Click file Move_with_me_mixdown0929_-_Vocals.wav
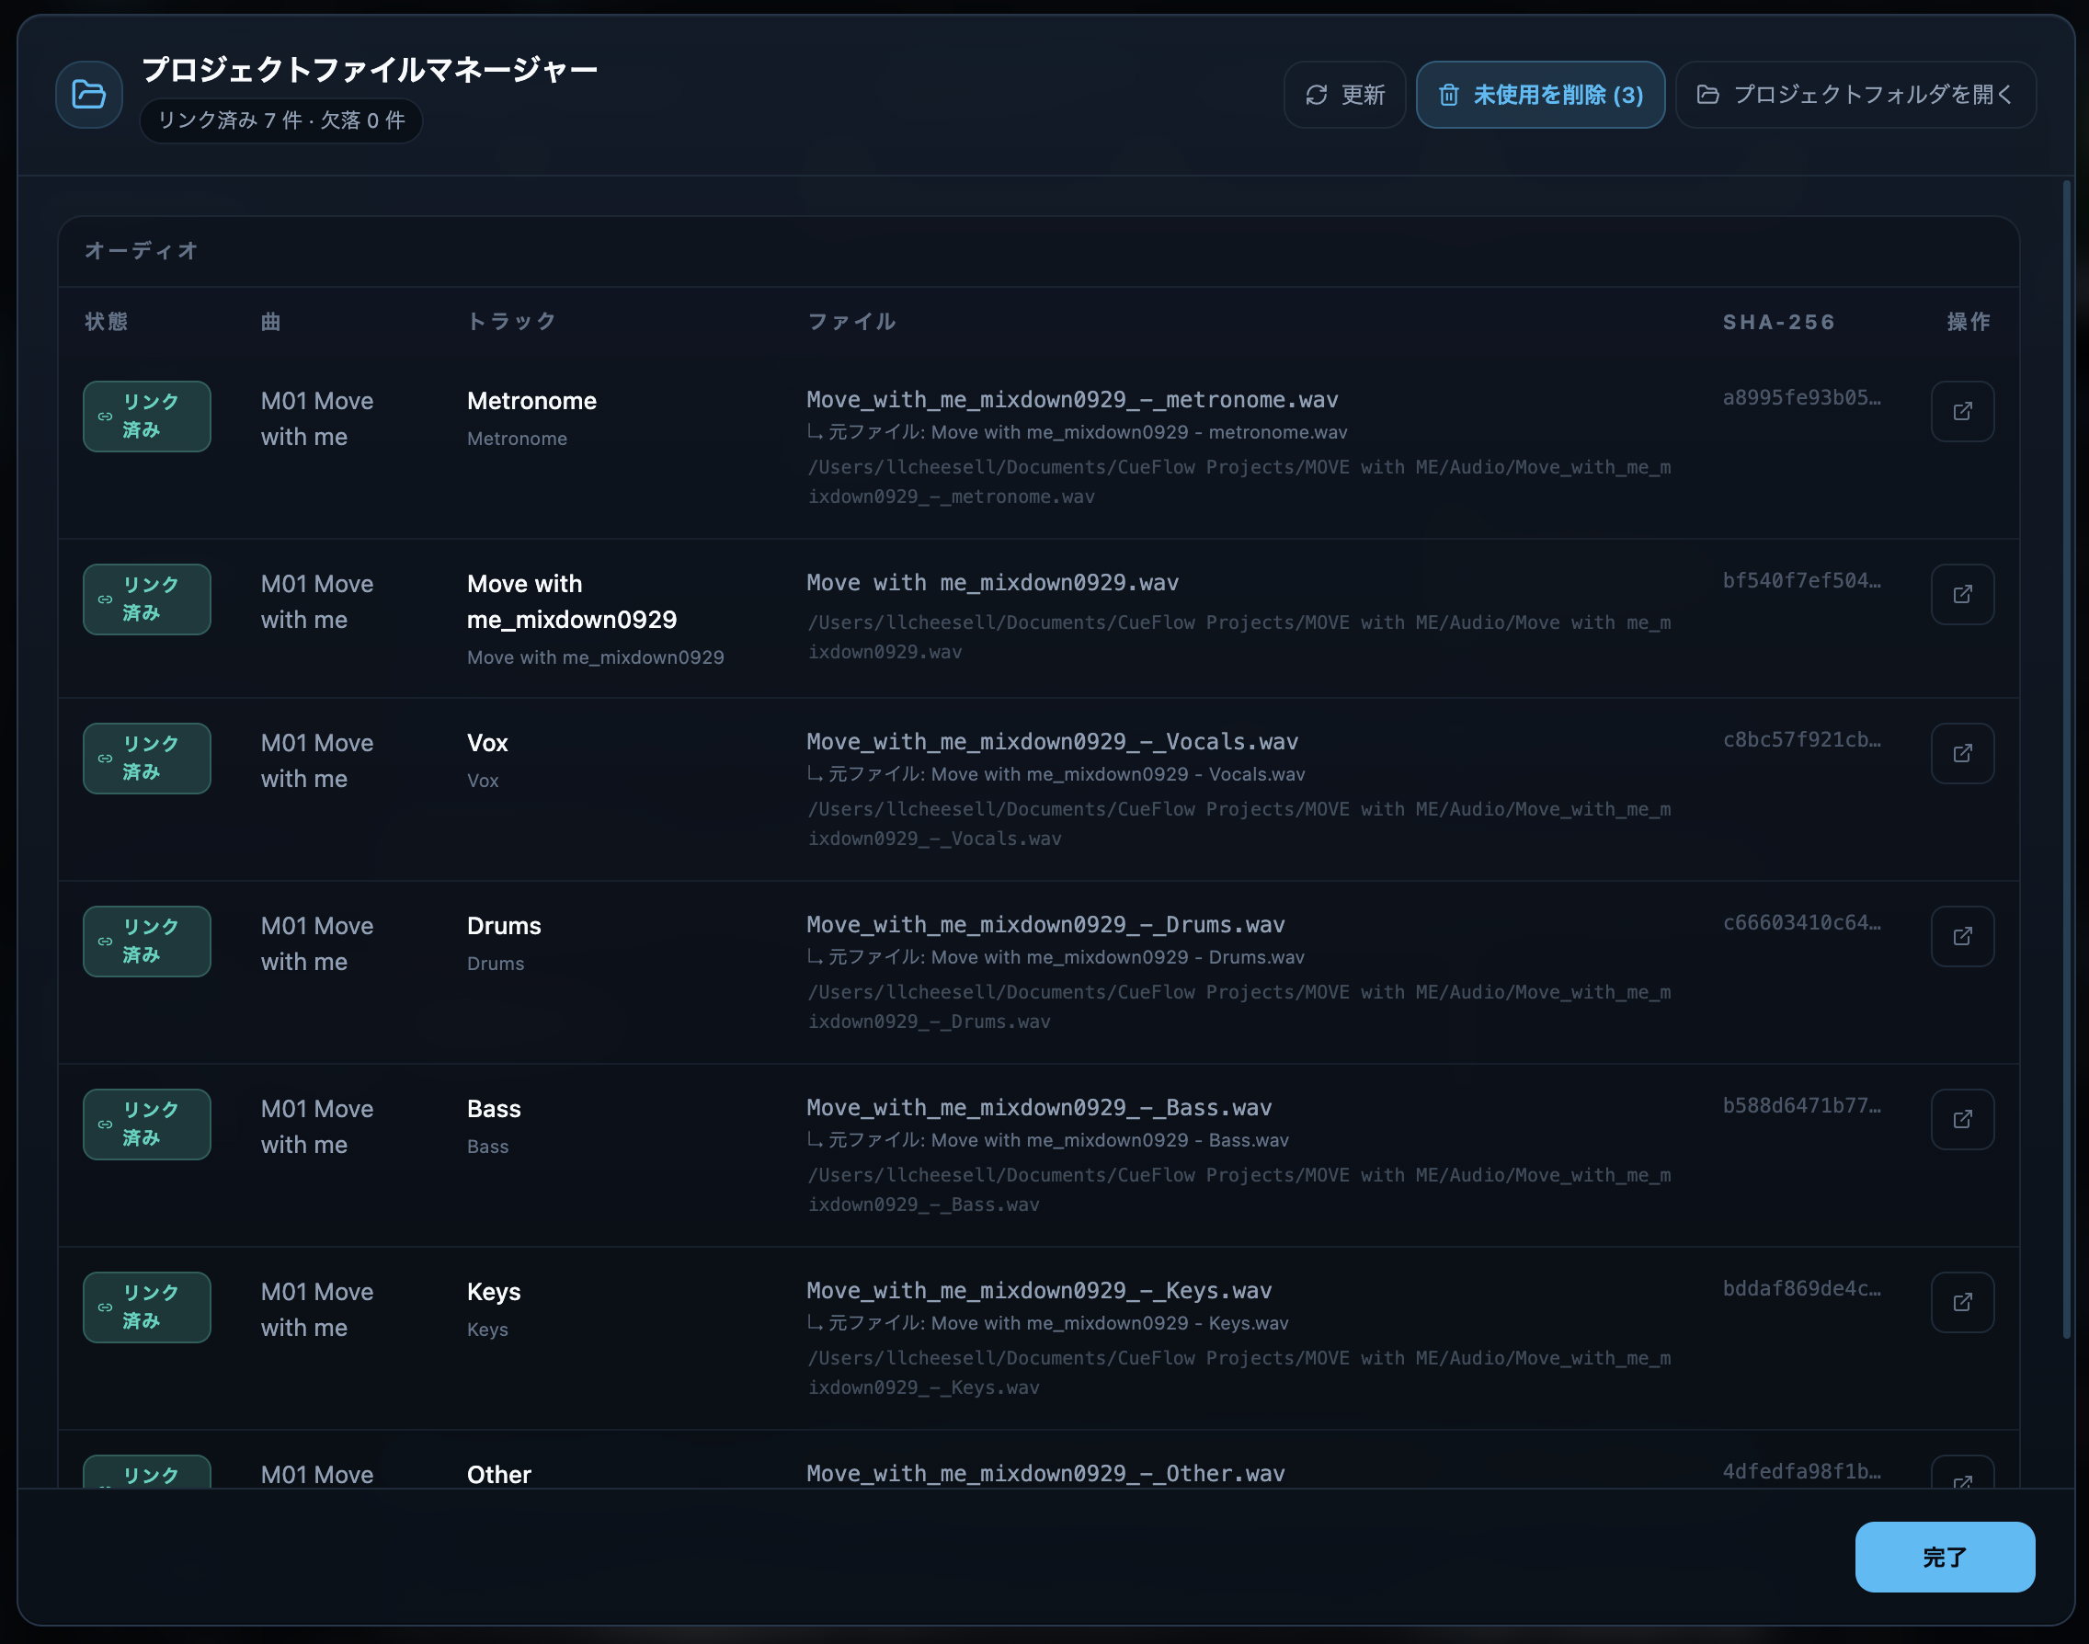 [1052, 741]
